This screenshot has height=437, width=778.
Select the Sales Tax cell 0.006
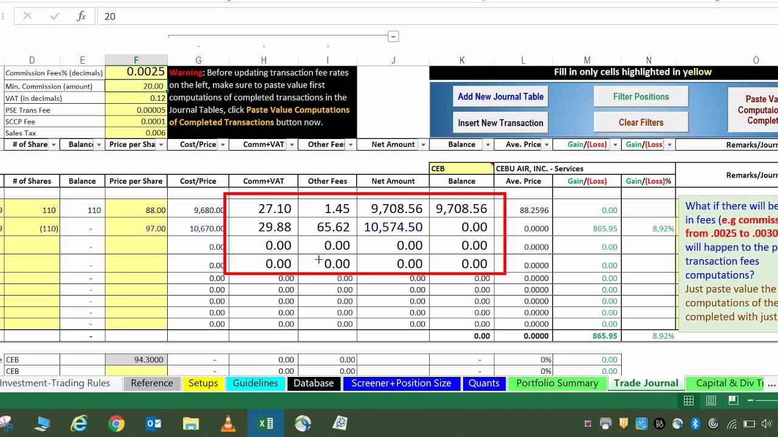click(136, 133)
